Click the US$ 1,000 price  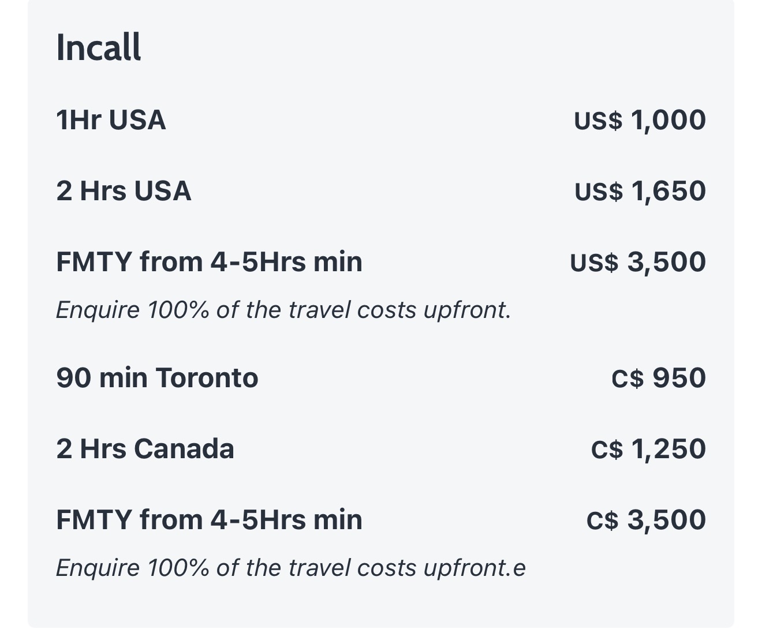pyautogui.click(x=640, y=120)
